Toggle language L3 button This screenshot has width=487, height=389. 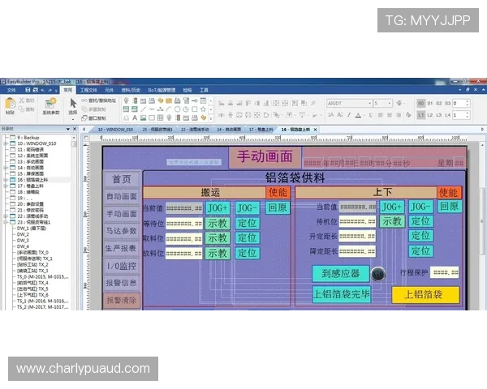click(x=439, y=115)
